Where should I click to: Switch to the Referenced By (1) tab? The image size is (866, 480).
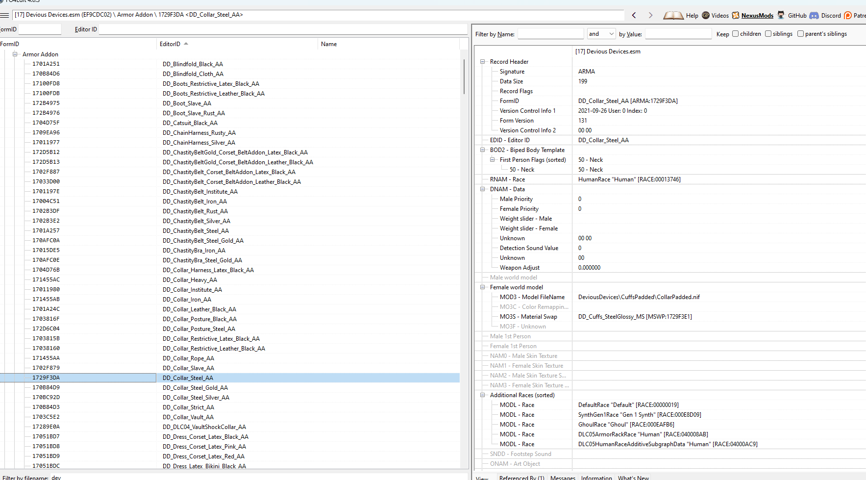[x=521, y=478]
